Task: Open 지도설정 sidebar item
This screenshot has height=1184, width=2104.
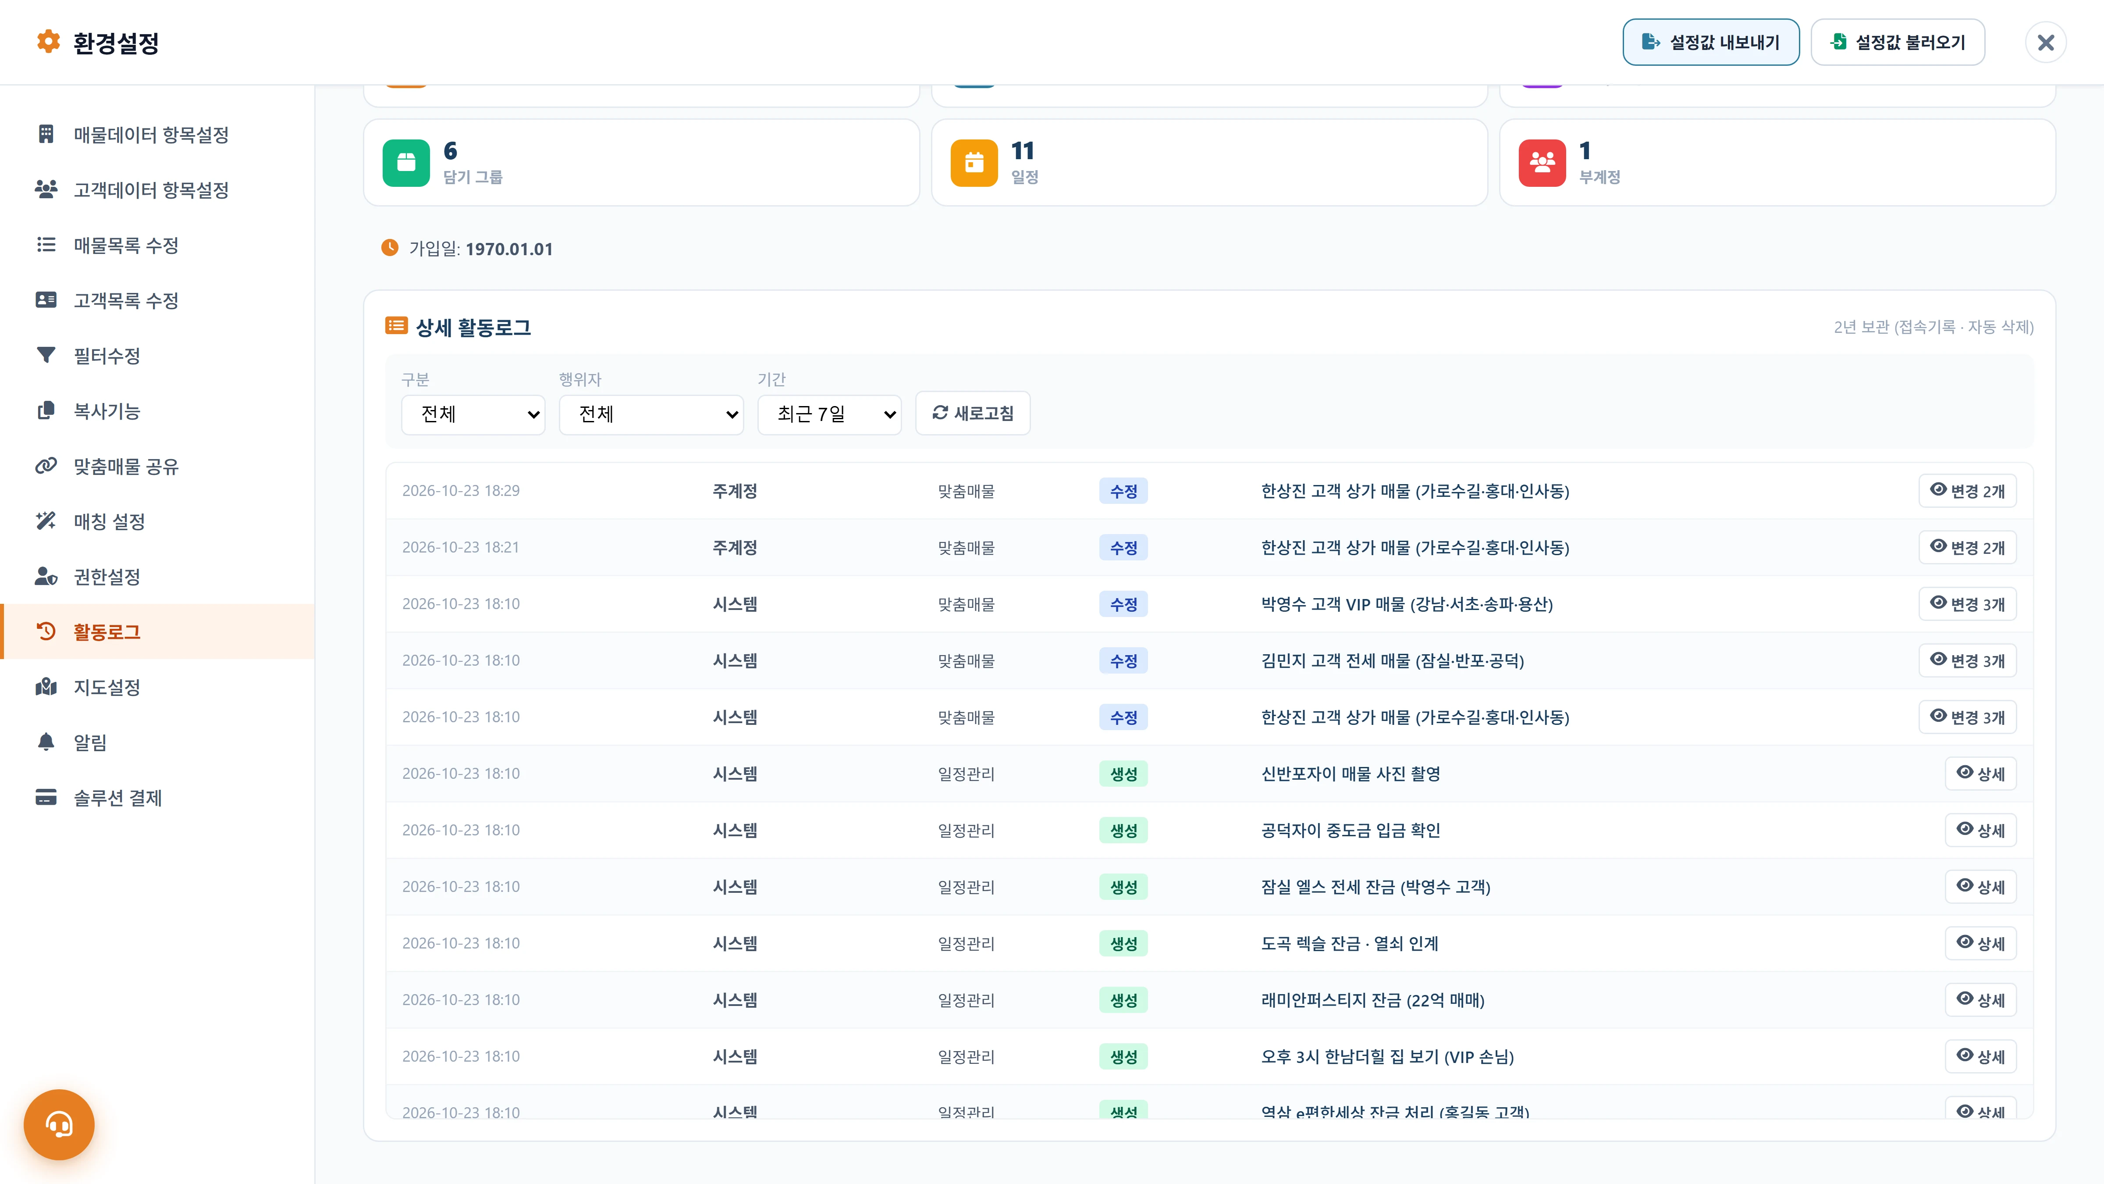Action: tap(158, 687)
